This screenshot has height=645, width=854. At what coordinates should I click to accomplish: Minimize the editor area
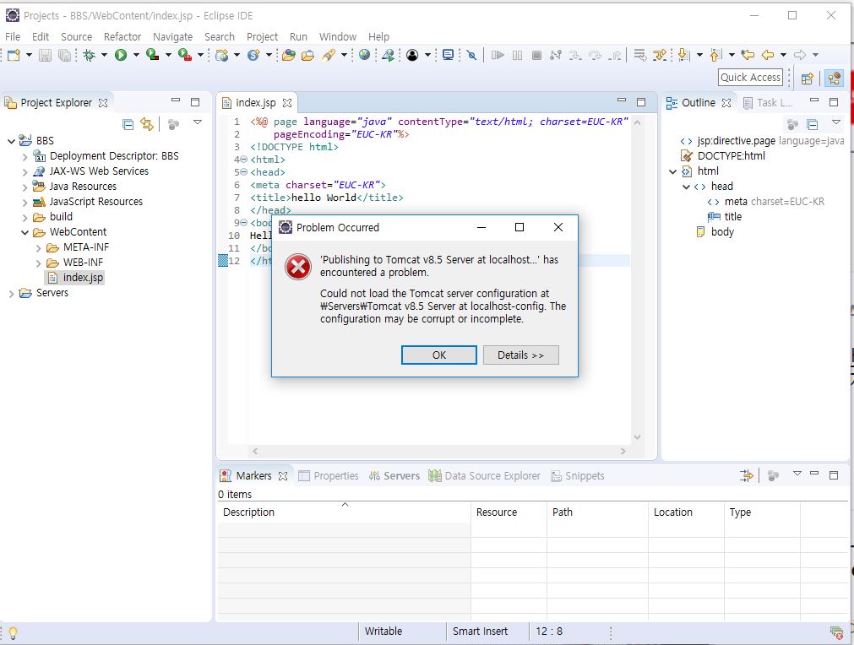point(622,100)
